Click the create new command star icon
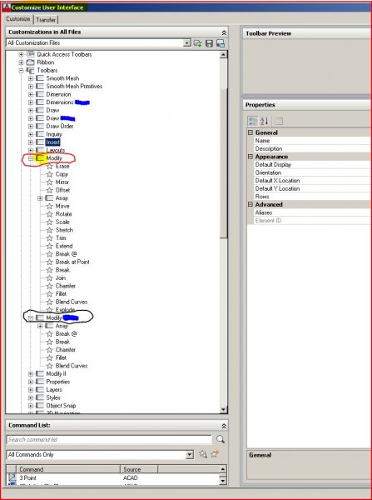 pos(215,454)
